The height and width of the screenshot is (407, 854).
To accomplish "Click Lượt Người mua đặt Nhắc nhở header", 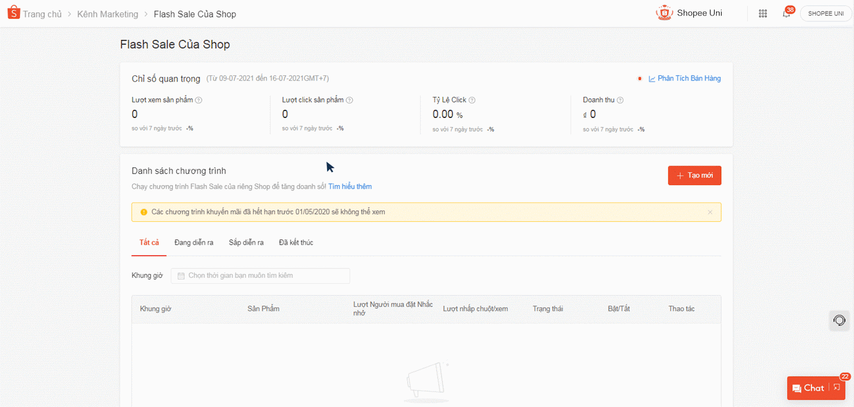I will tap(393, 309).
